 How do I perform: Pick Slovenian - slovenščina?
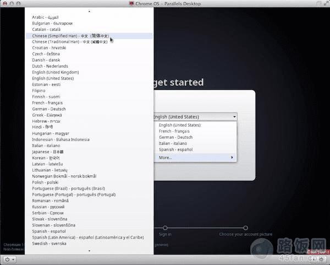pos(89,225)
